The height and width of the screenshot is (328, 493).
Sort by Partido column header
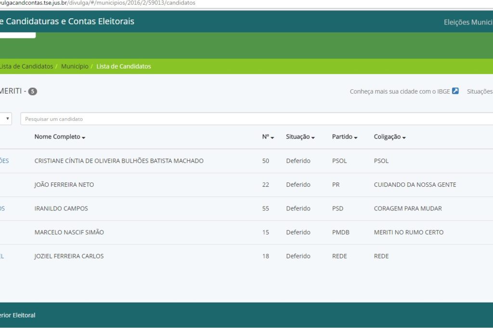pos(345,137)
